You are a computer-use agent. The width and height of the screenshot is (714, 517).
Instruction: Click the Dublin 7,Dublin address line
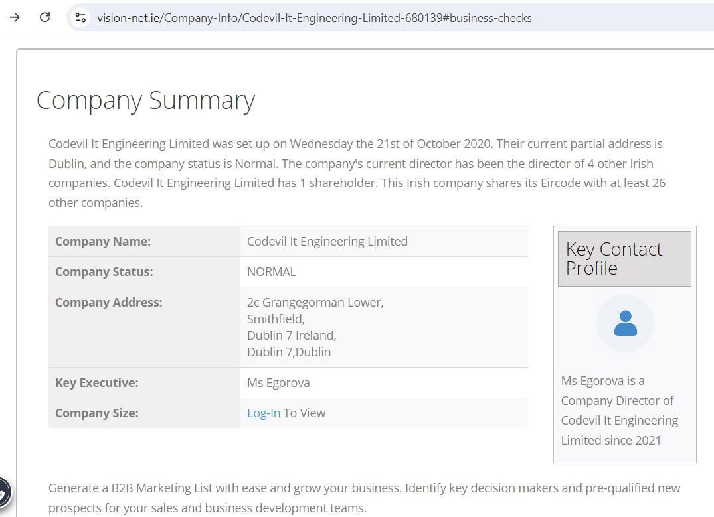coord(289,352)
